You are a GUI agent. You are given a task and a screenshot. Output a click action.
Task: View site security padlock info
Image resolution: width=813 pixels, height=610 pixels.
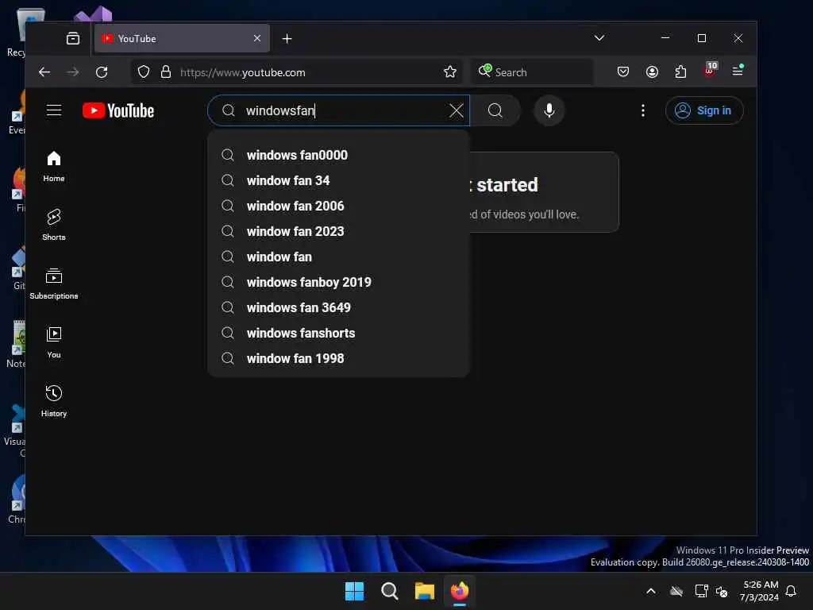point(166,72)
